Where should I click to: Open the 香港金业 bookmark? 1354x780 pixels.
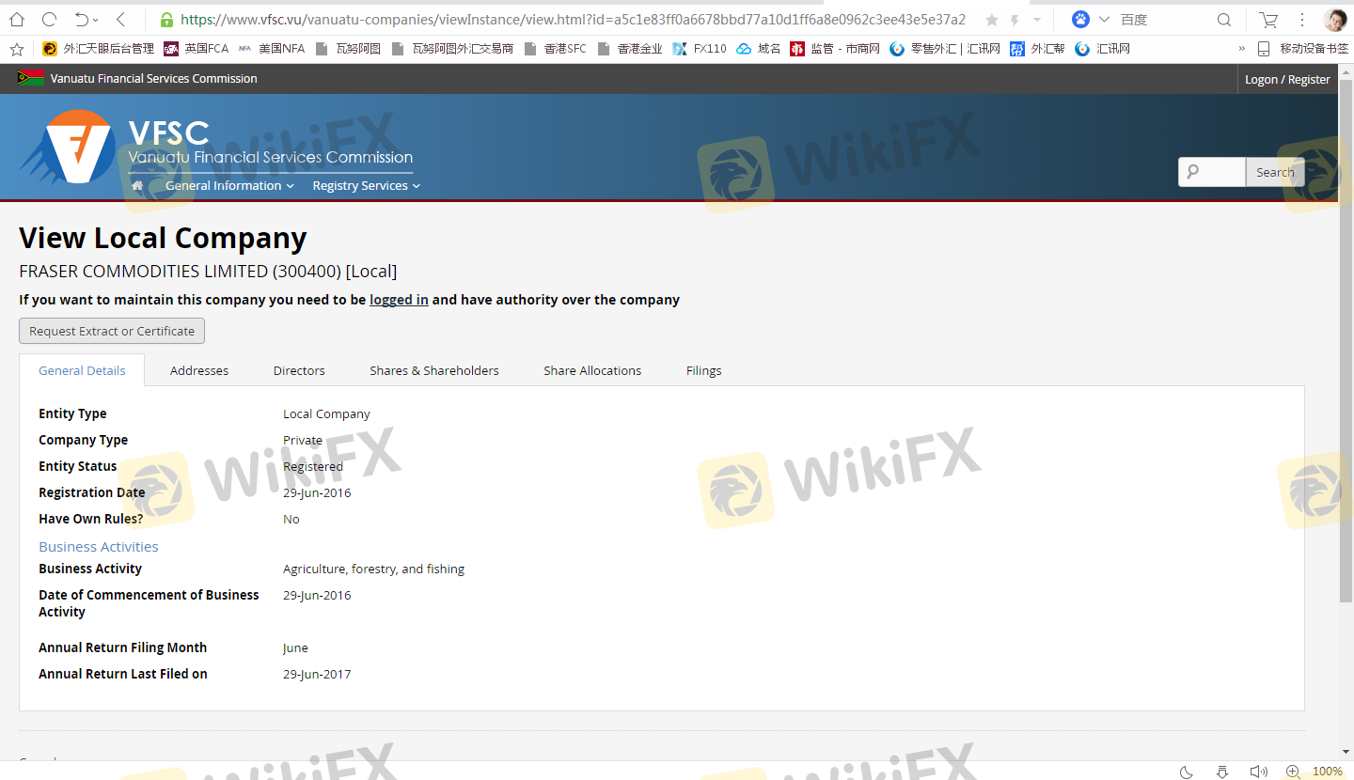pos(630,49)
